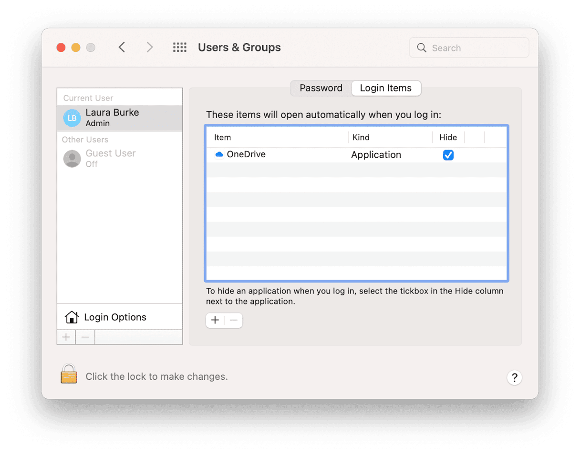Click the OneDrive cloud icon
Viewport: 580px width, 454px height.
click(218, 154)
